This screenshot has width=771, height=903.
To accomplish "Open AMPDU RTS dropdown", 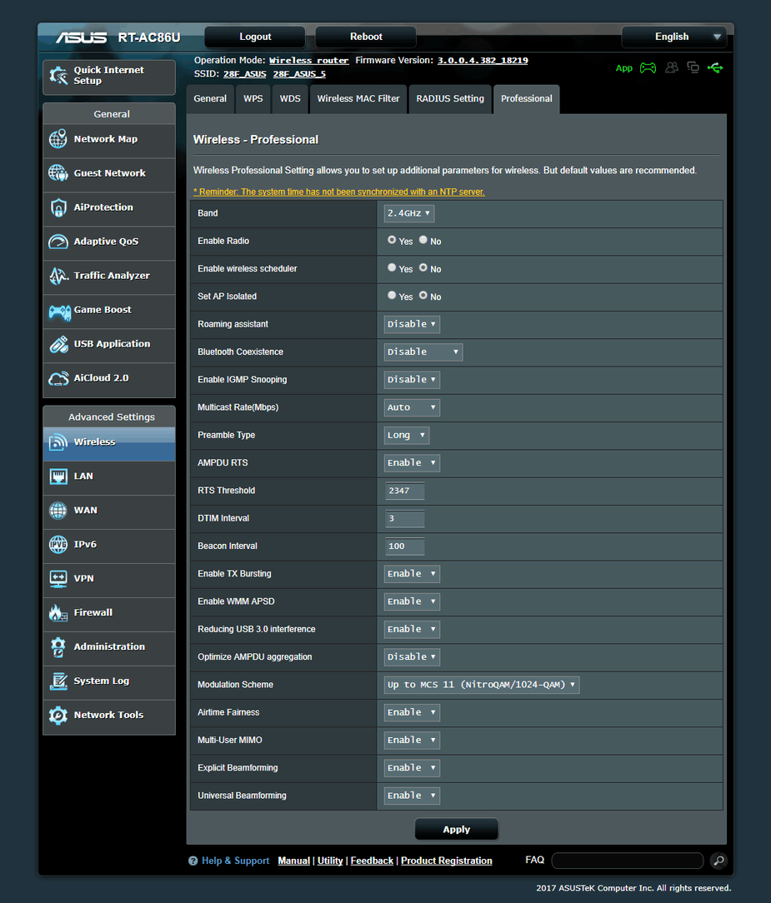I will [412, 462].
